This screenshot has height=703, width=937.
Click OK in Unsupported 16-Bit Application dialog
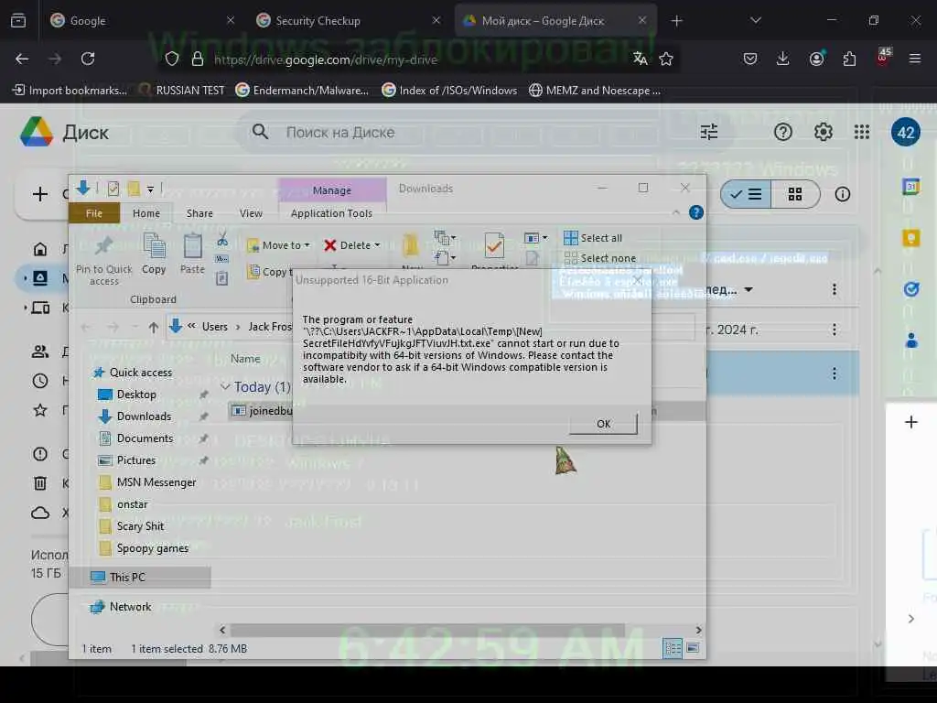click(x=603, y=423)
